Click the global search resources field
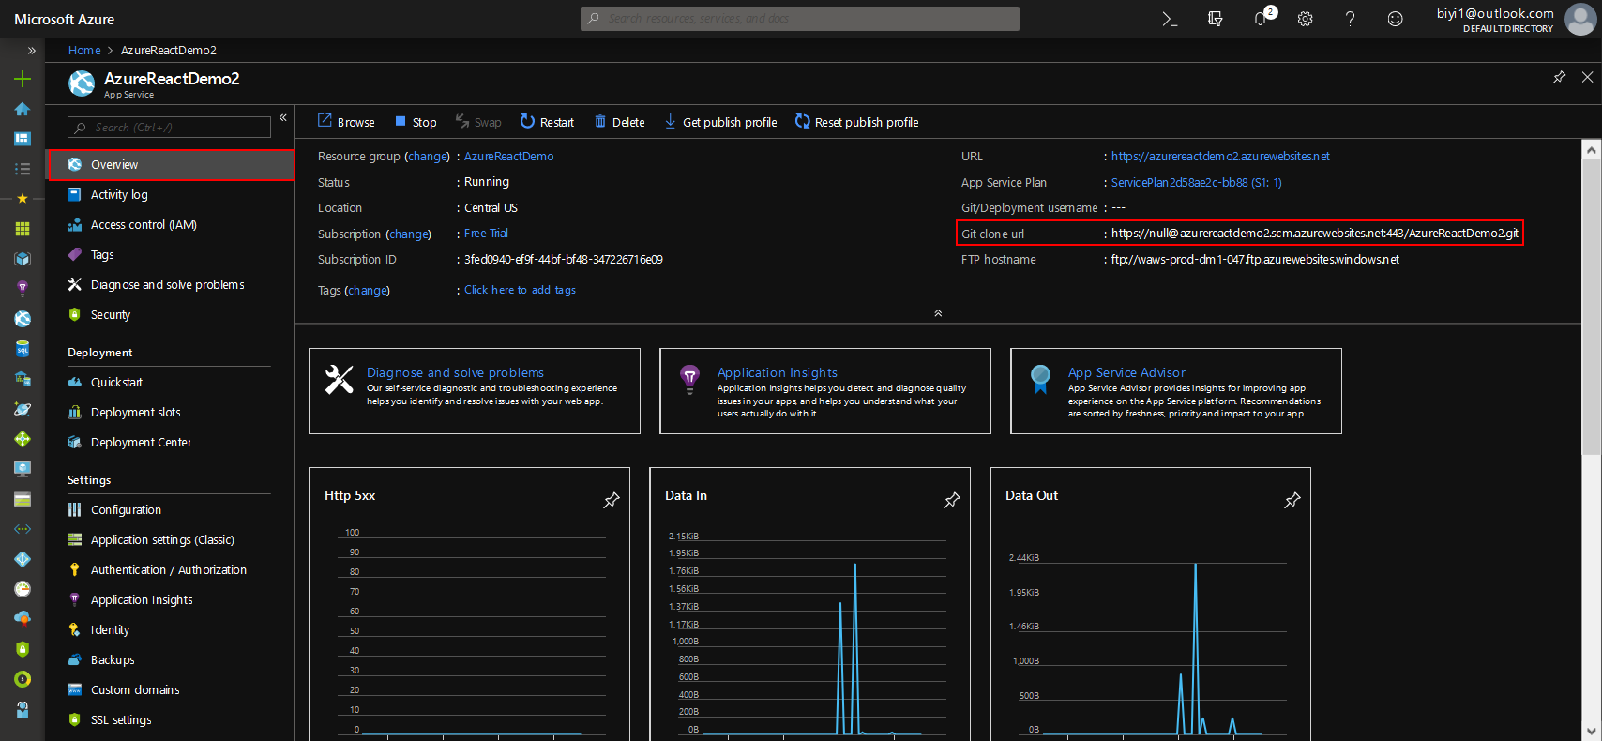1602x741 pixels. pyautogui.click(x=800, y=19)
